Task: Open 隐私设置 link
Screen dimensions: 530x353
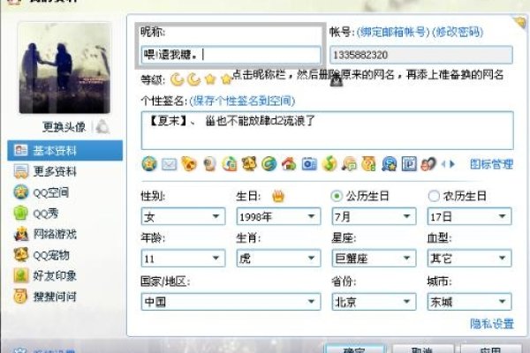Action: pos(491,324)
